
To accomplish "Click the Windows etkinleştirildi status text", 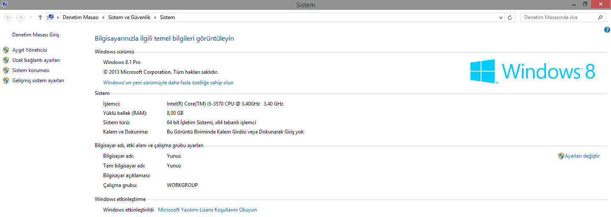I will coord(128,210).
